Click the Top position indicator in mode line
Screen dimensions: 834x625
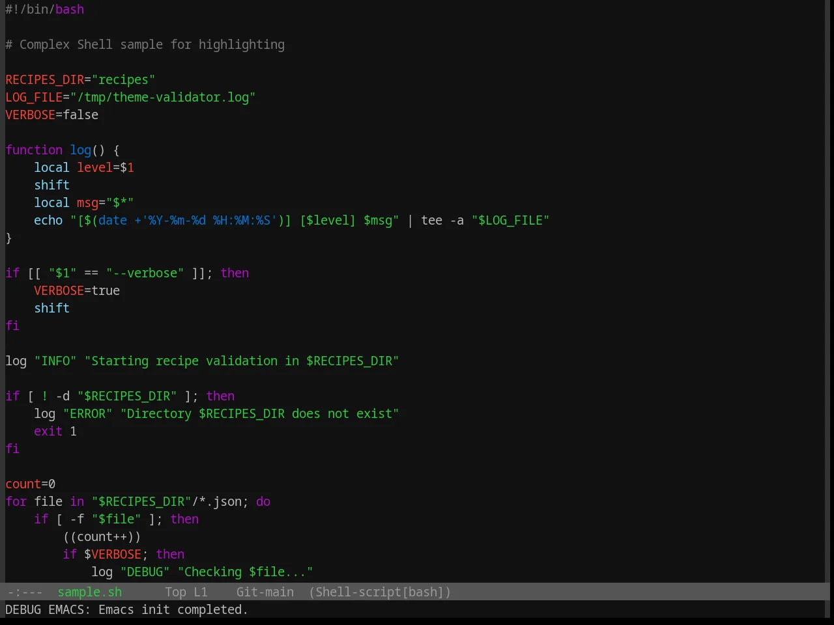click(x=175, y=592)
